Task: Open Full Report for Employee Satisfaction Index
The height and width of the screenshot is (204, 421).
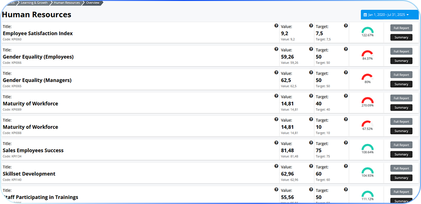Action: 401,28
